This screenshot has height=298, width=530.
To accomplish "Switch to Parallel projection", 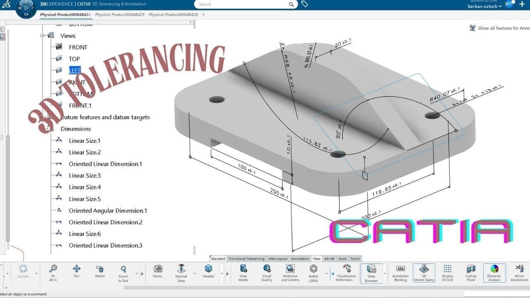I will tap(208, 272).
